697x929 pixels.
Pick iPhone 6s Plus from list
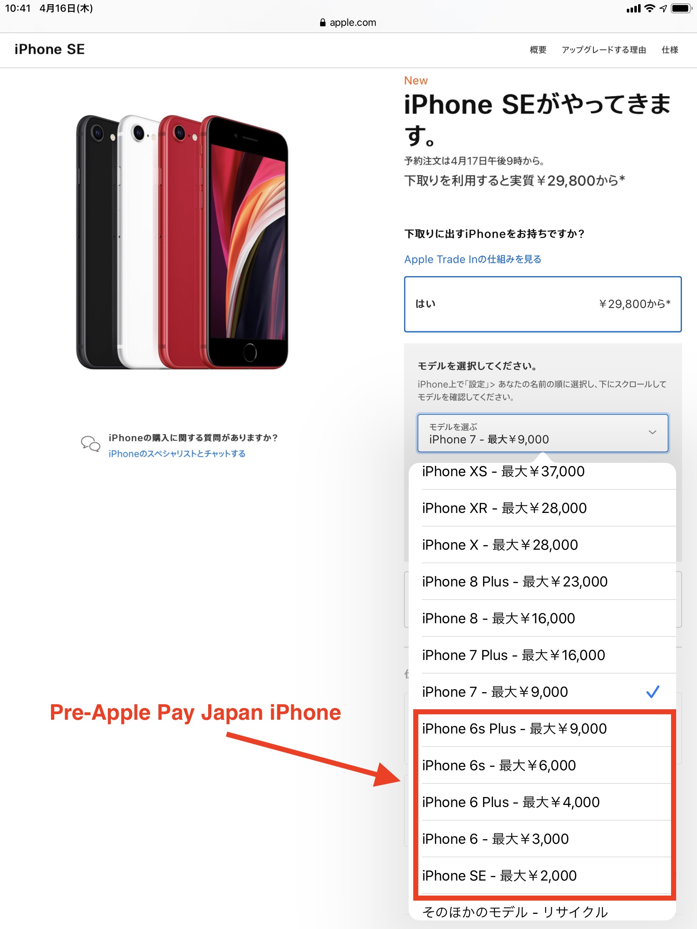[x=542, y=728]
